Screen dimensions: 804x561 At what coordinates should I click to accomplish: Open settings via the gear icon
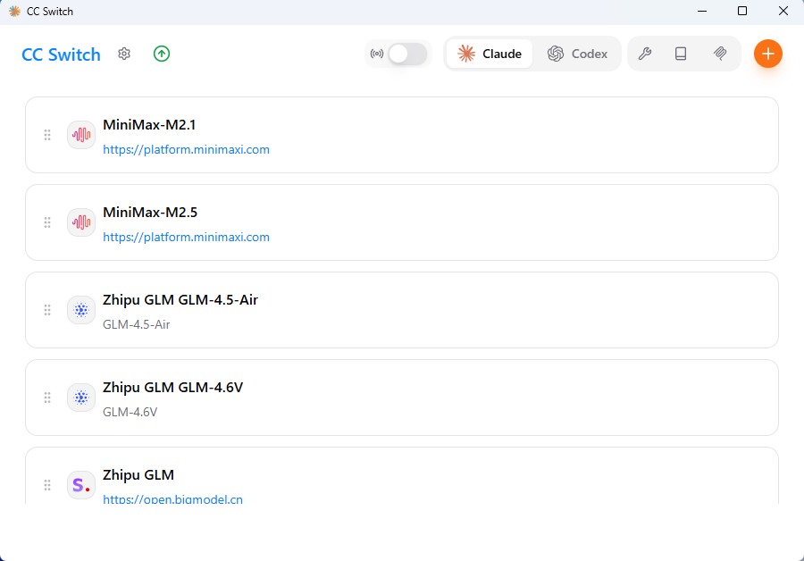tap(124, 54)
